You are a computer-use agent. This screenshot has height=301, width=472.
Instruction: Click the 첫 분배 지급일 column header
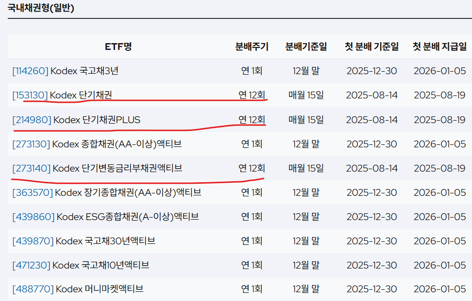click(x=439, y=47)
